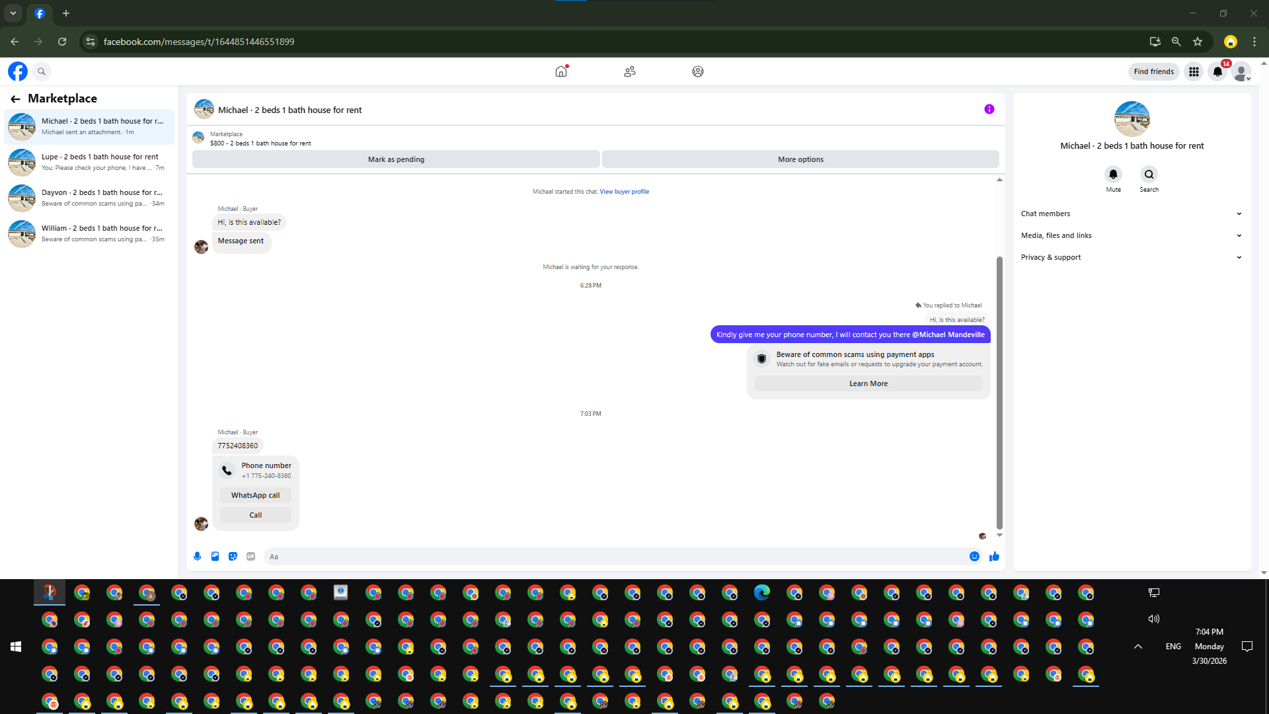The width and height of the screenshot is (1269, 714).
Task: Click the attach photo icon
Action: coord(215,557)
